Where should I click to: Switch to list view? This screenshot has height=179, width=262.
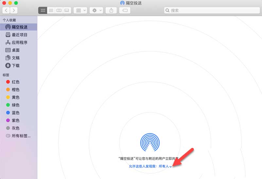pyautogui.click(x=51, y=10)
